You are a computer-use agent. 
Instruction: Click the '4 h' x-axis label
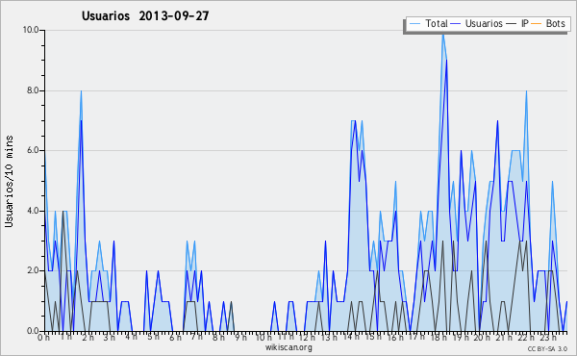(131, 337)
